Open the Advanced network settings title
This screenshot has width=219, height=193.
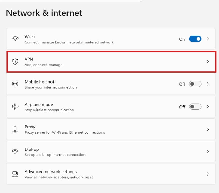(50, 172)
